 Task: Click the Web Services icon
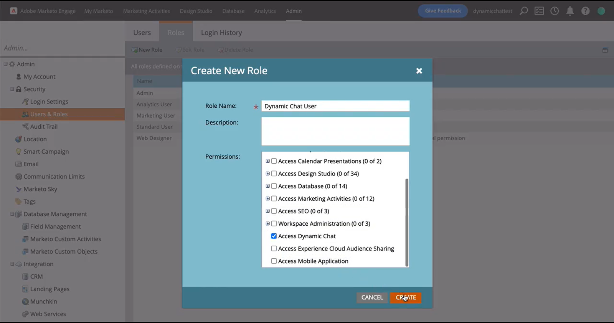click(x=25, y=314)
